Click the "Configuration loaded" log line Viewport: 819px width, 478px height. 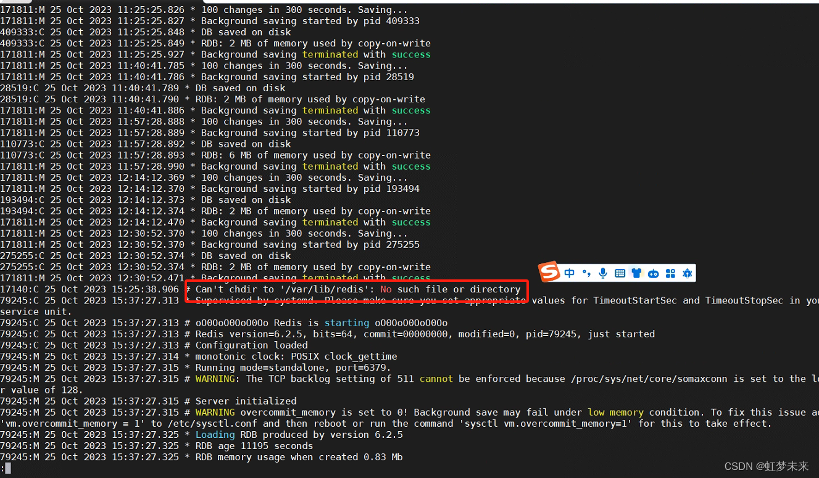[154, 345]
